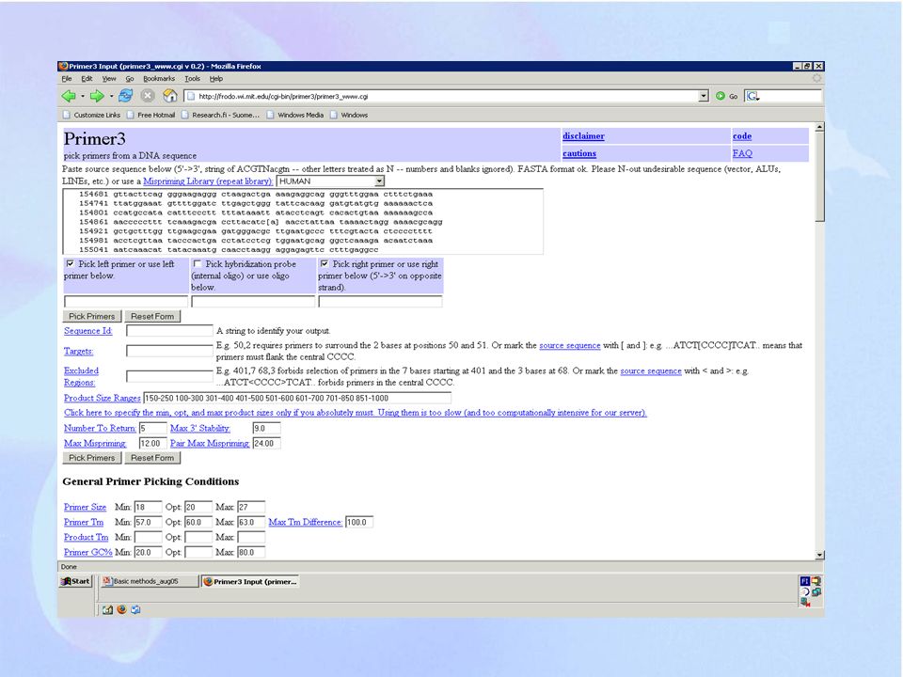This screenshot has height=677, width=903.
Task: Open Back history dropdown arrow
Action: pos(83,96)
